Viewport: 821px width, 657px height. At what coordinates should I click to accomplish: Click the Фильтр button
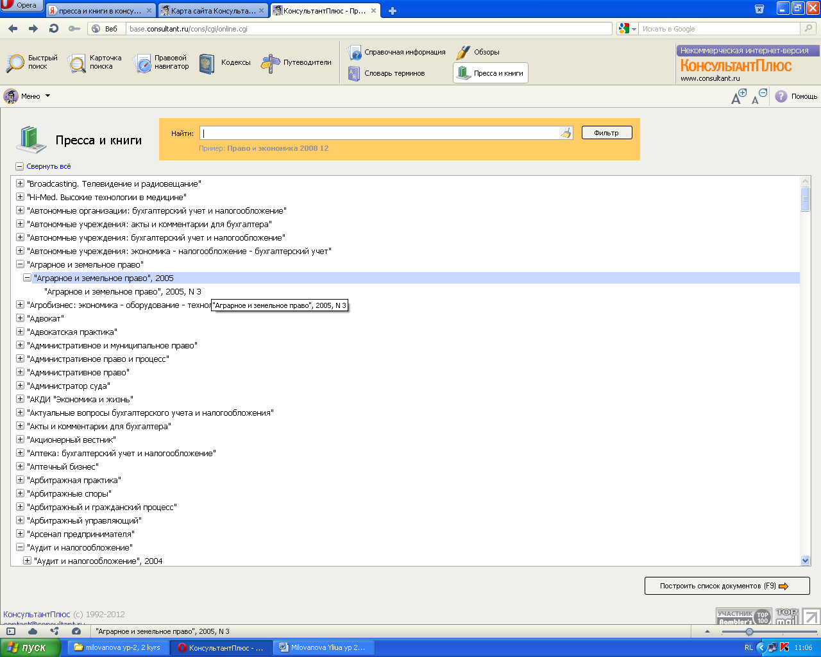pyautogui.click(x=607, y=133)
